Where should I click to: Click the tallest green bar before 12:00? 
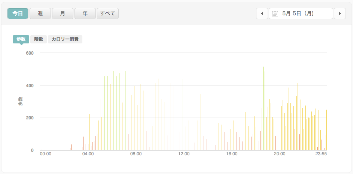[182, 103]
